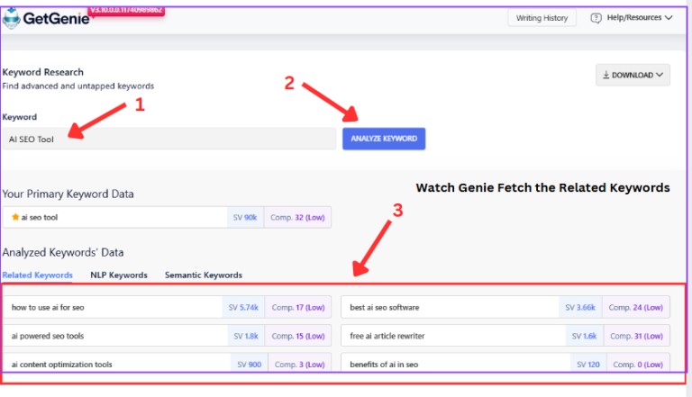The image size is (692, 397).
Task: Click the Analyzed Keywords' Data heading
Action: tap(63, 252)
